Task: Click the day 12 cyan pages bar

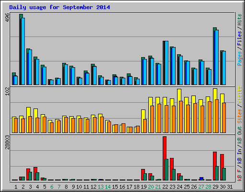Action: [x=95, y=75]
